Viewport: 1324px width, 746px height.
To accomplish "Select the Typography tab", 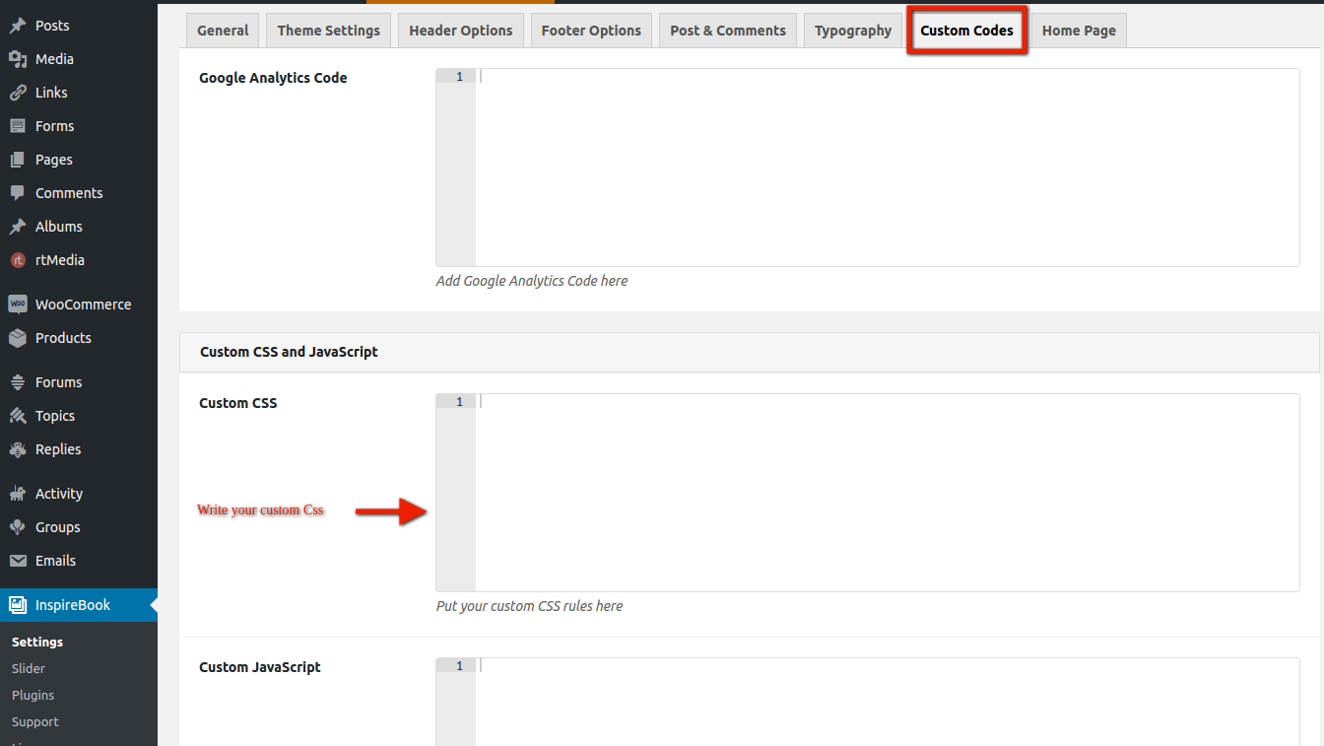I will (x=852, y=31).
